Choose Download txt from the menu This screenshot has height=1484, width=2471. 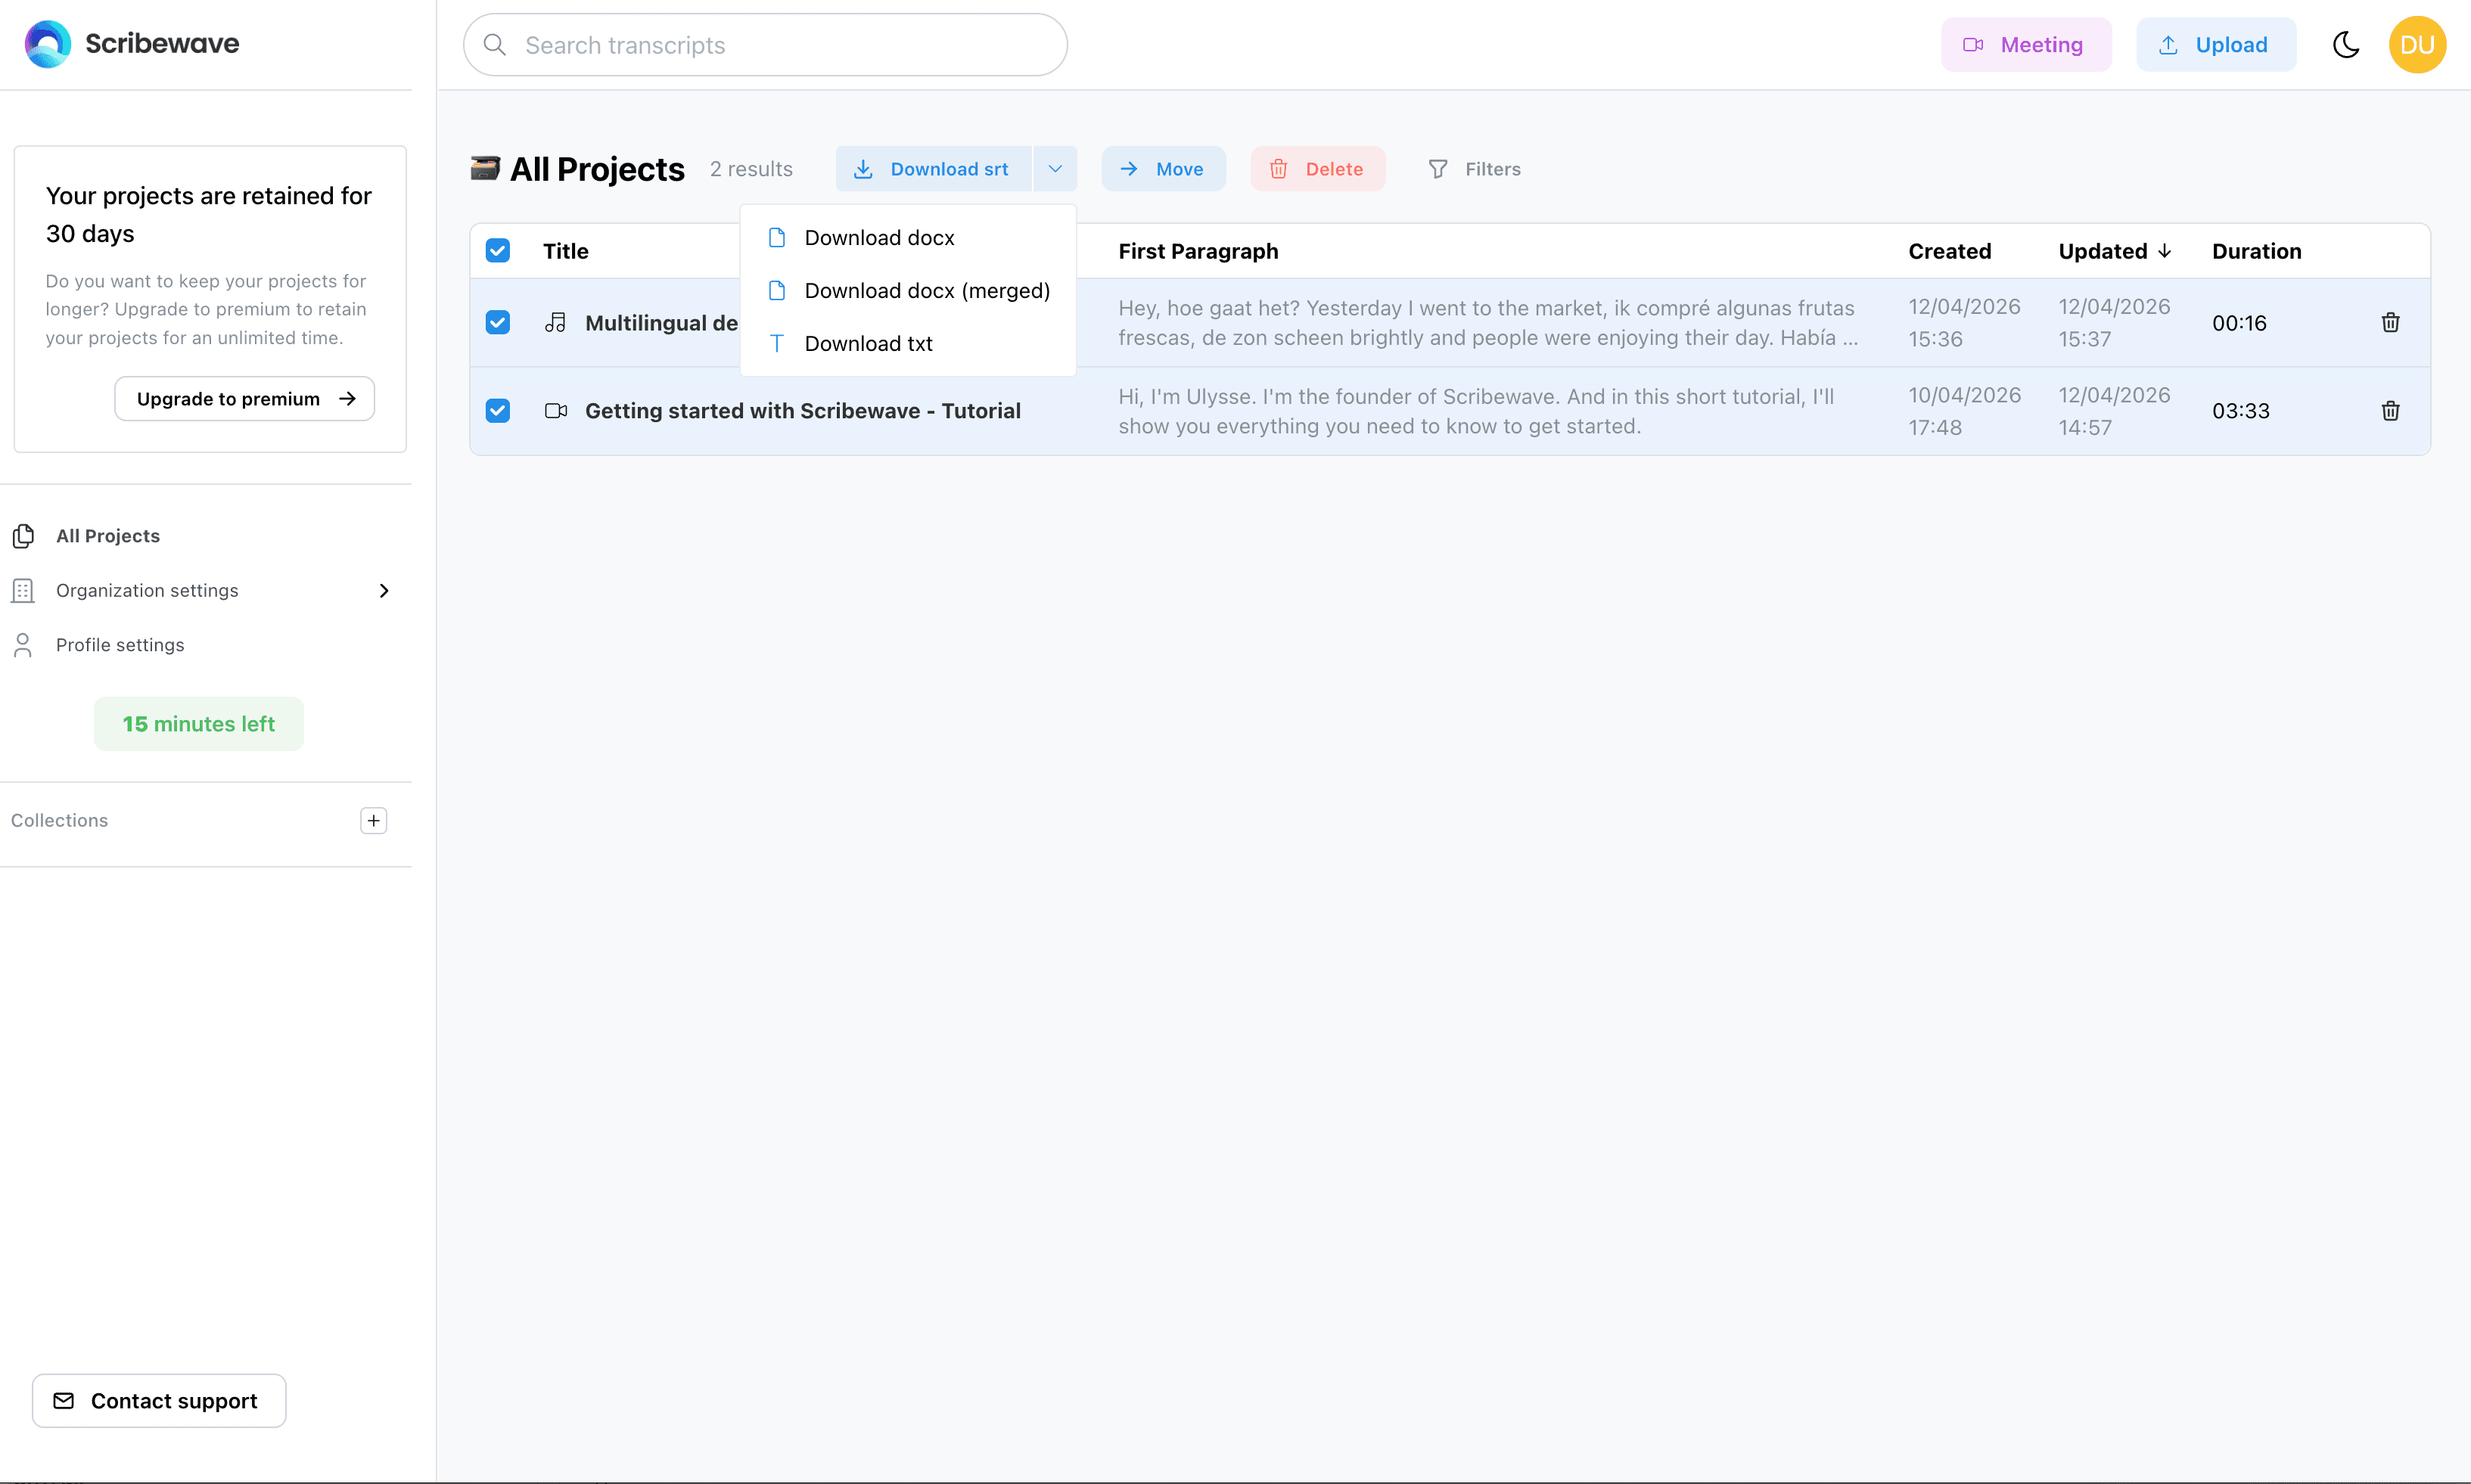click(868, 343)
